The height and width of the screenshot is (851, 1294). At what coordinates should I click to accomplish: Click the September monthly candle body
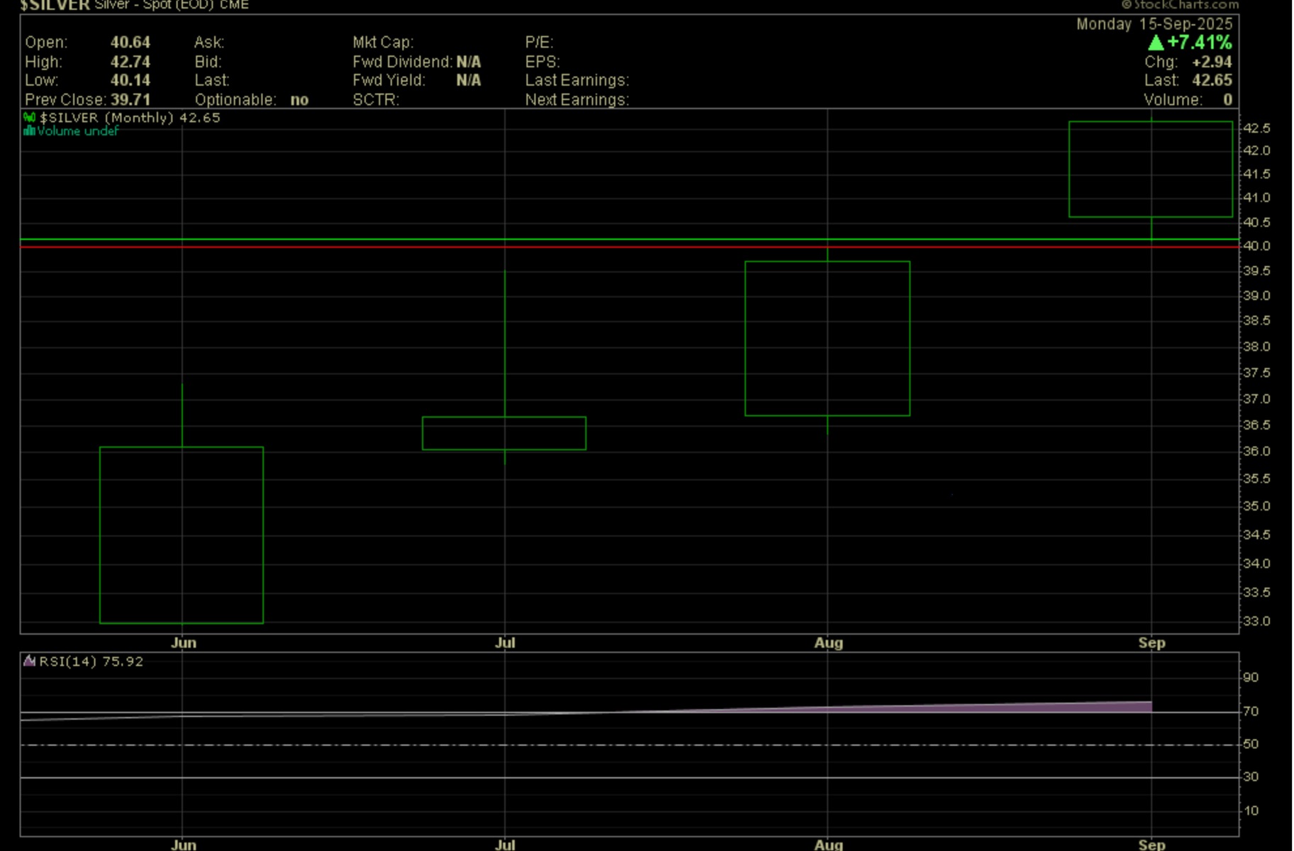point(1151,169)
